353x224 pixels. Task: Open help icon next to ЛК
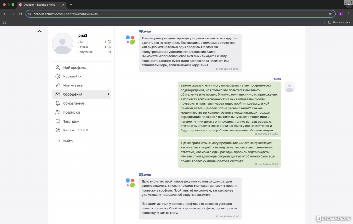point(109,42)
